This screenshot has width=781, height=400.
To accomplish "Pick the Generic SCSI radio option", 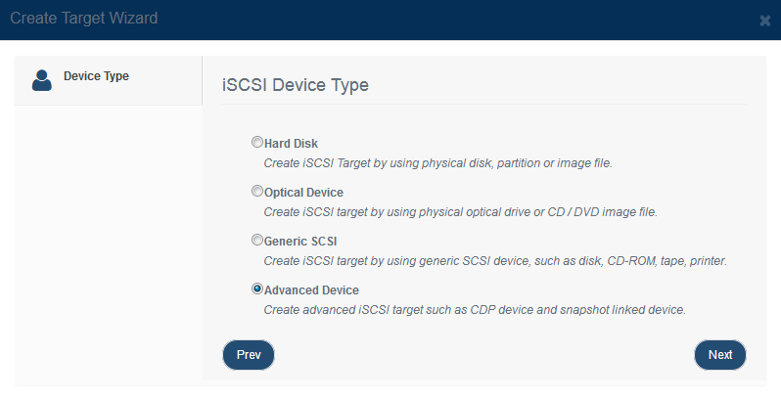I will pos(257,240).
